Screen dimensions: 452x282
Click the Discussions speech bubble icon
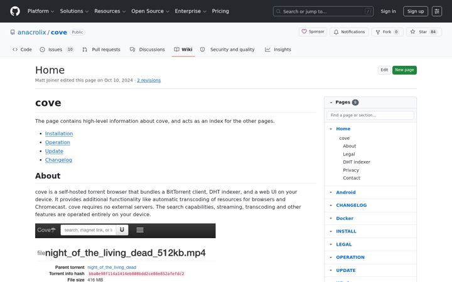click(x=132, y=50)
